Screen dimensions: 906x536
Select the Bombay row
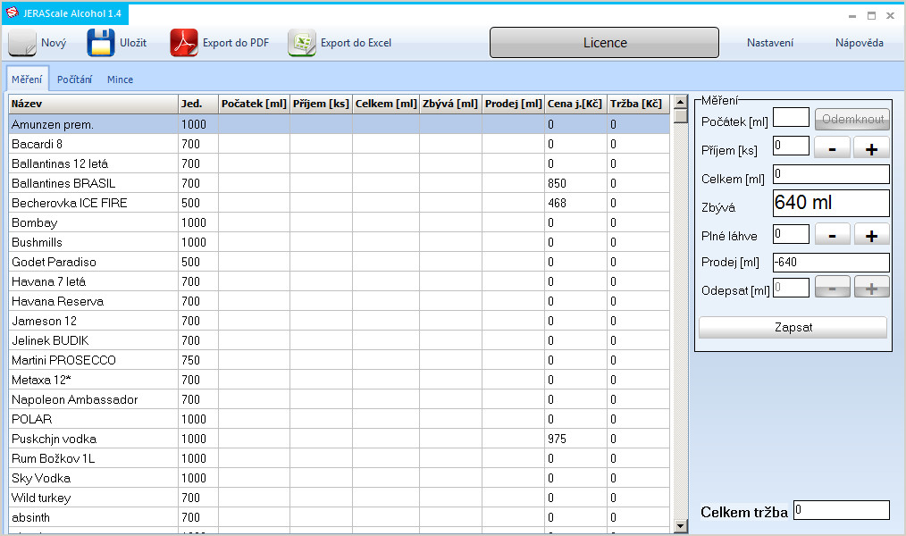tap(340, 222)
